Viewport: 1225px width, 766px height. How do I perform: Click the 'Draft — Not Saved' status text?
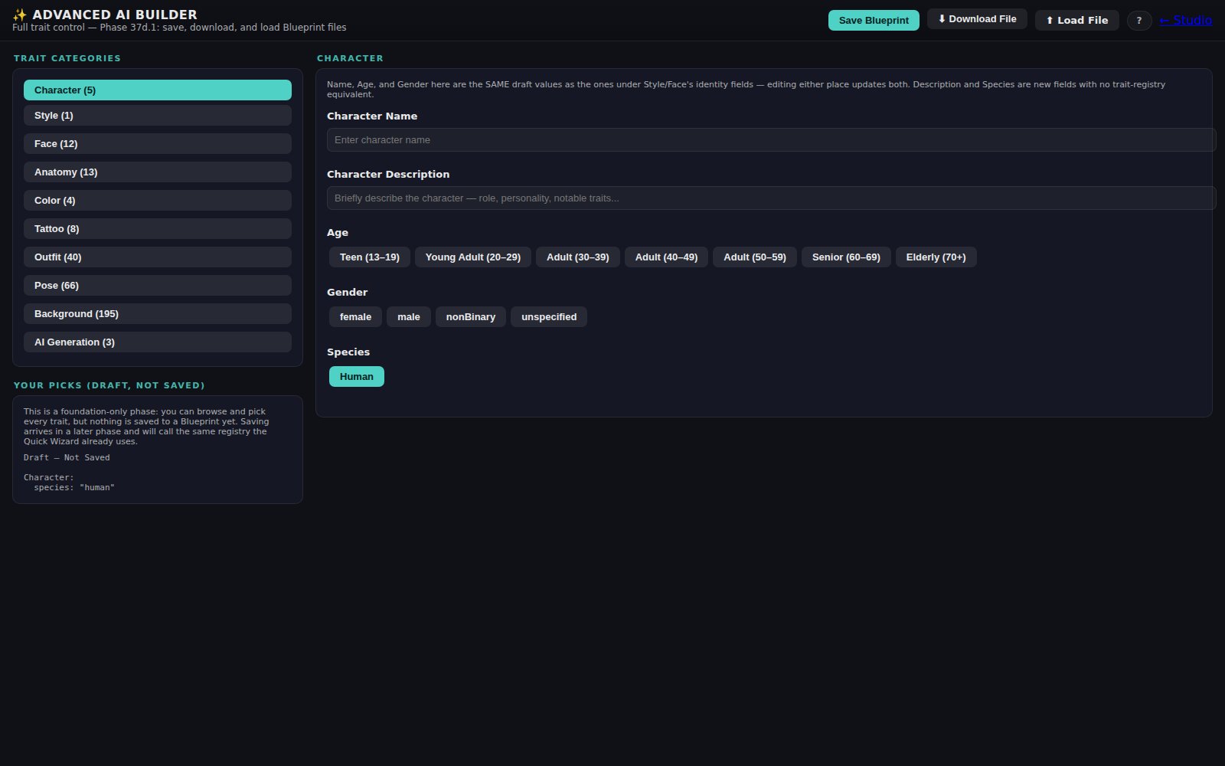(67, 458)
